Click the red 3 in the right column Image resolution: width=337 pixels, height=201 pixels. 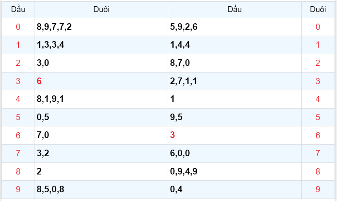pyautogui.click(x=173, y=135)
